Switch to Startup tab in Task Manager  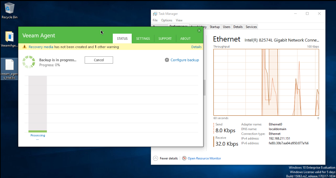click(x=215, y=27)
